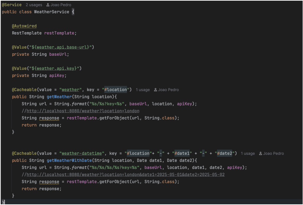This screenshot has width=303, height=205.
Task: Place cursor on WeatherService class name
Action: click(52, 12)
